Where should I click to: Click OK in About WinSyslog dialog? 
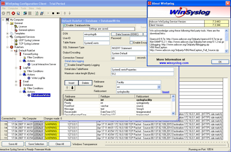(x=220, y=62)
